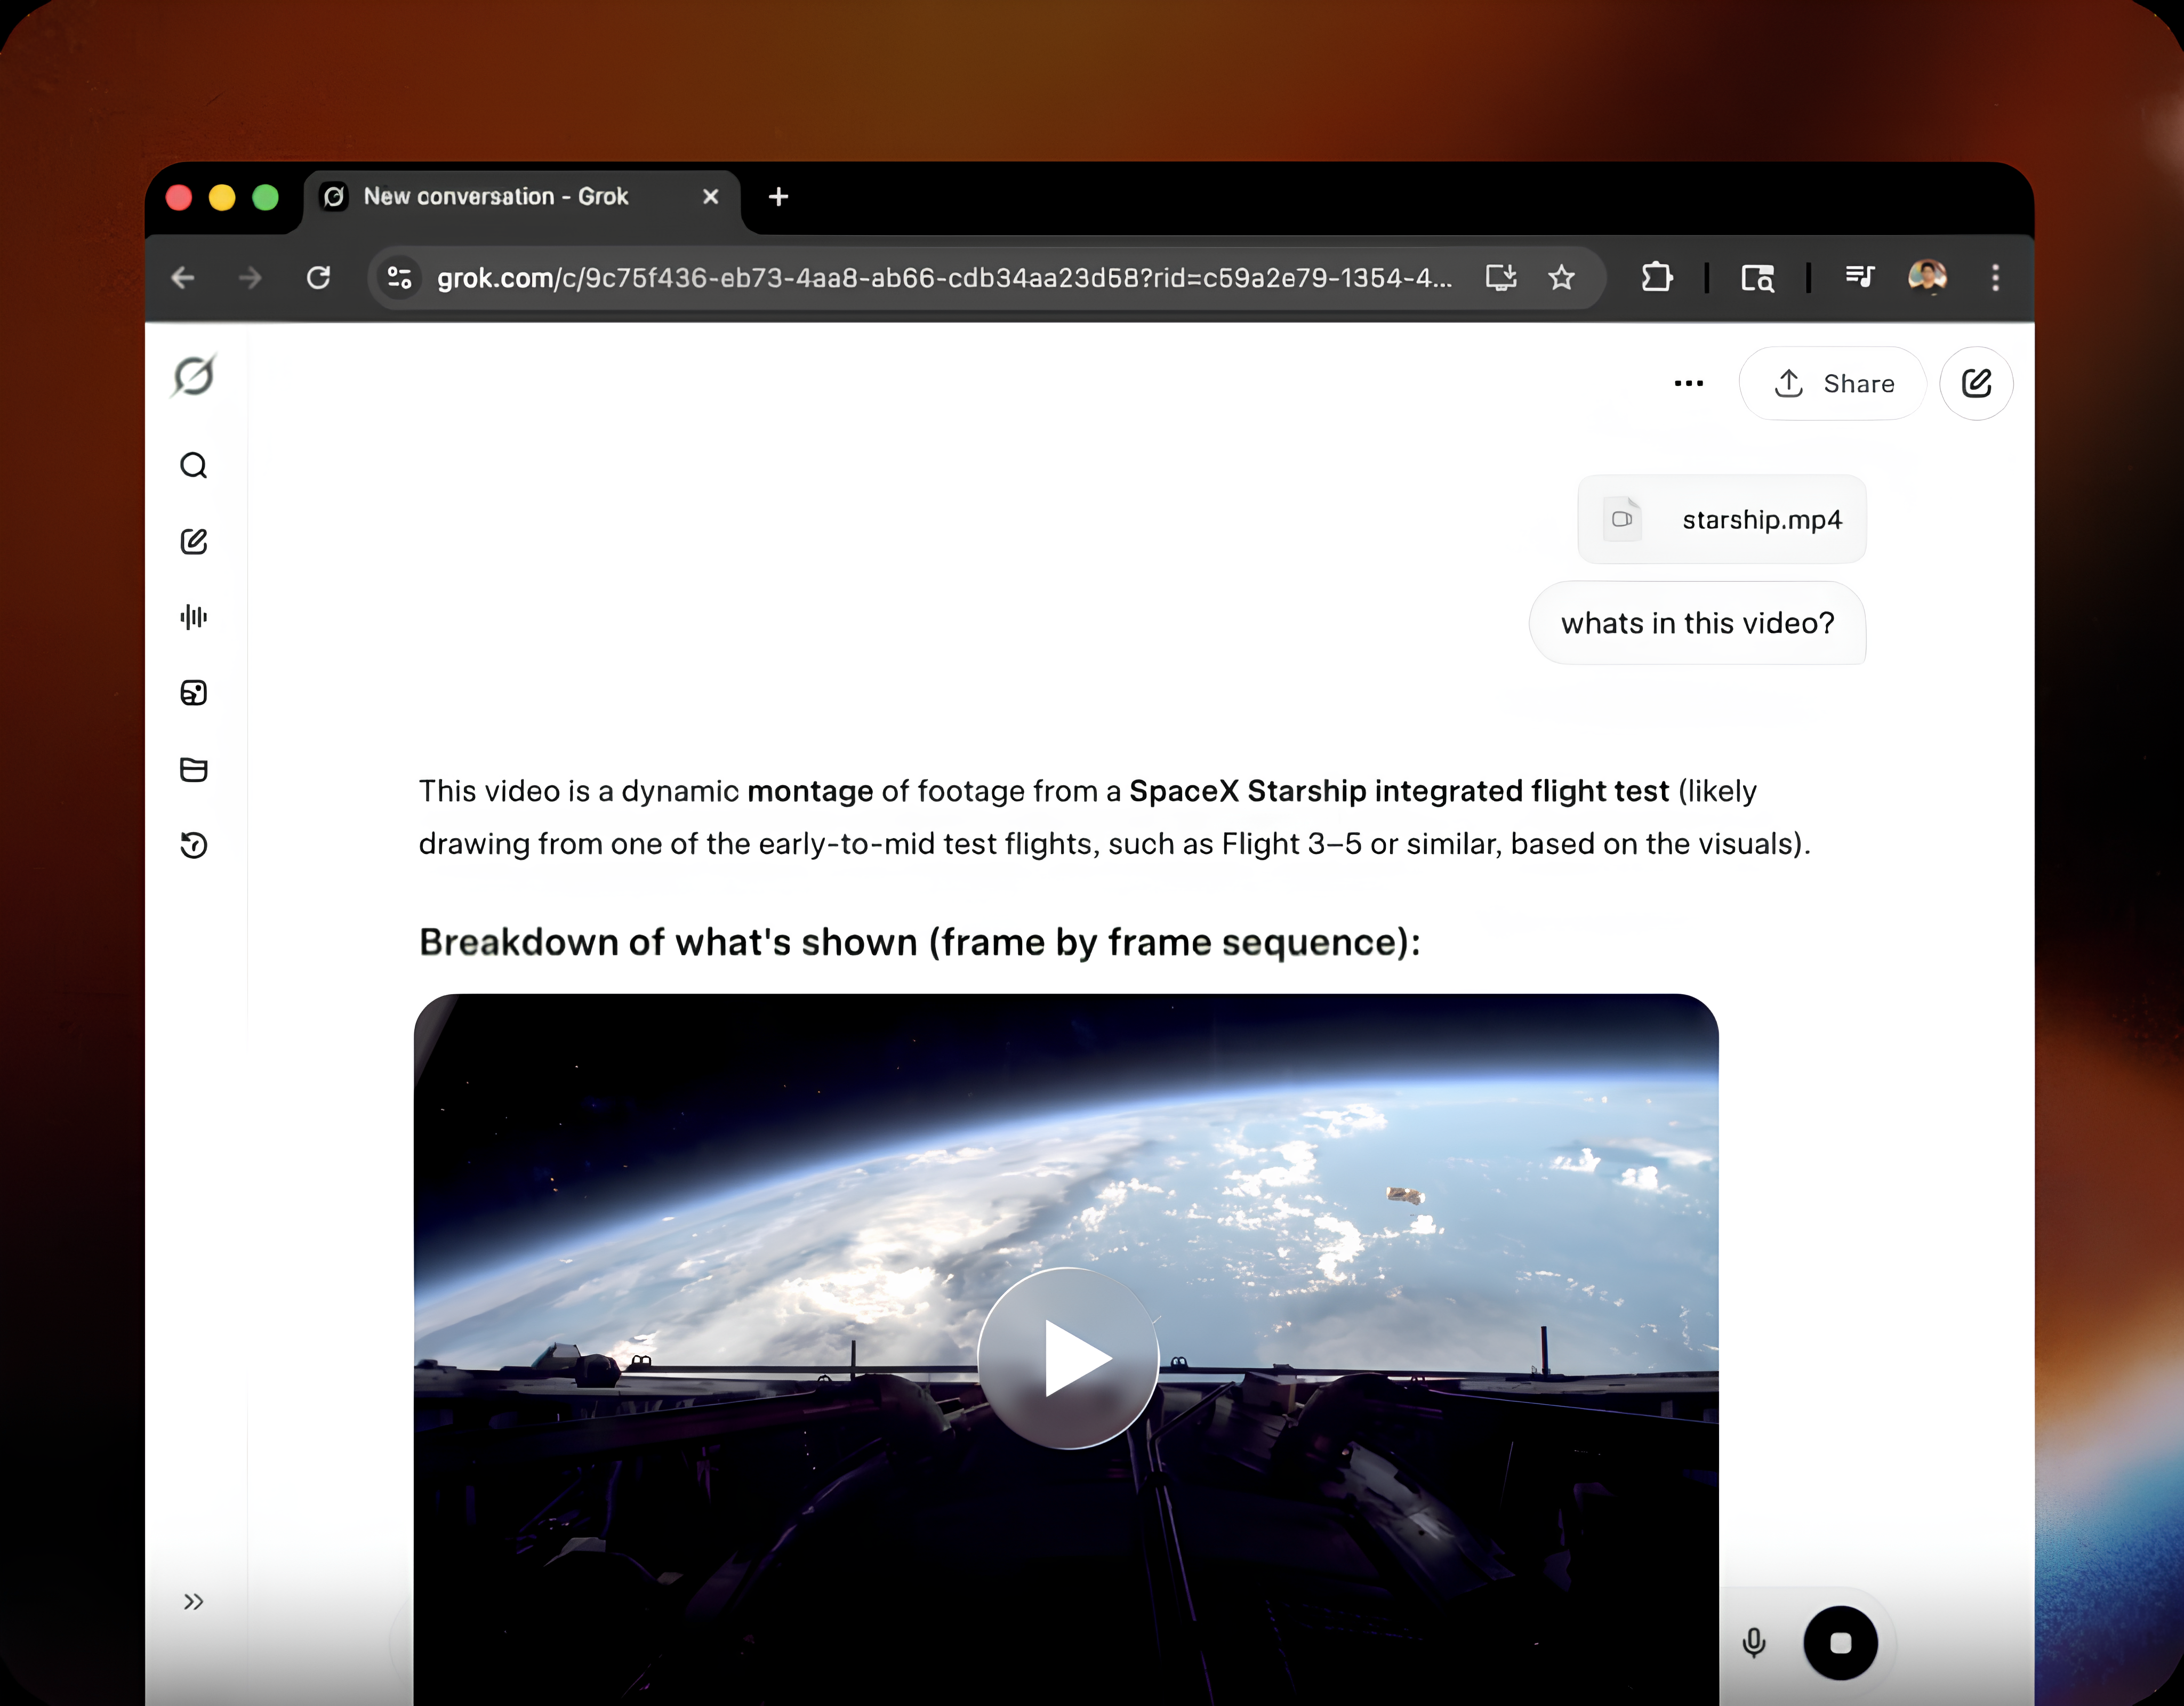Screen dimensions: 2184x1706
Task: Click the Share button
Action: pos(1833,383)
